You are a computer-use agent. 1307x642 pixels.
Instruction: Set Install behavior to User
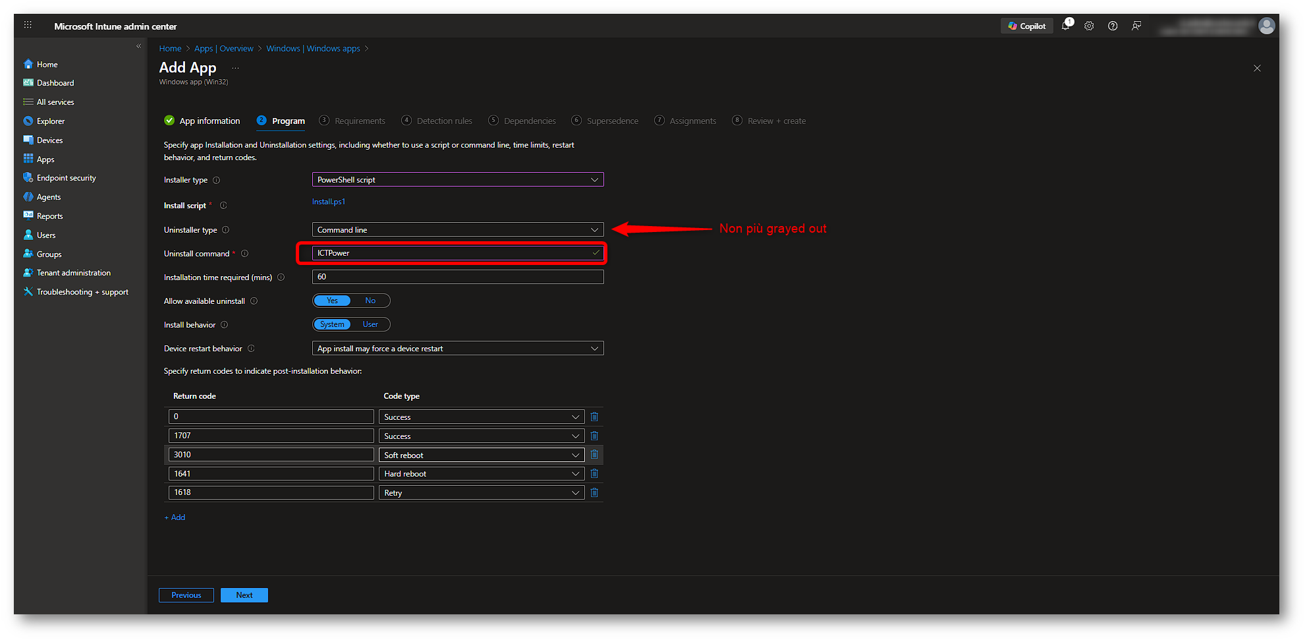(370, 324)
